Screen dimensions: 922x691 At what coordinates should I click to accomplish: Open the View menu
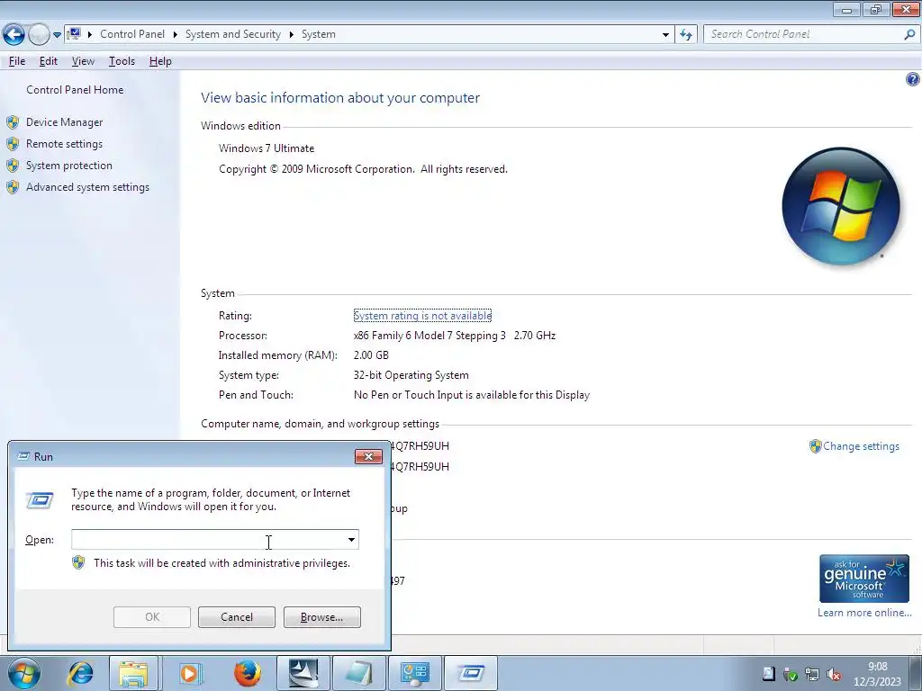[x=83, y=61]
